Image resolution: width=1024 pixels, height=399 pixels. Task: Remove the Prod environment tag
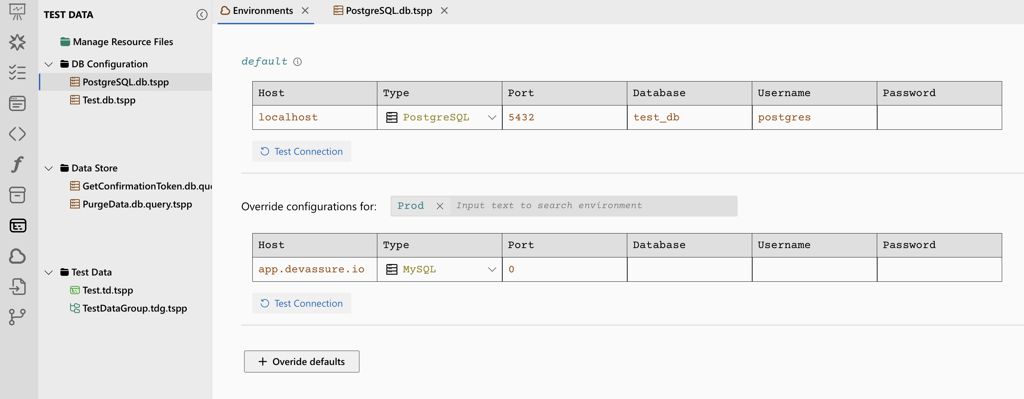point(440,206)
